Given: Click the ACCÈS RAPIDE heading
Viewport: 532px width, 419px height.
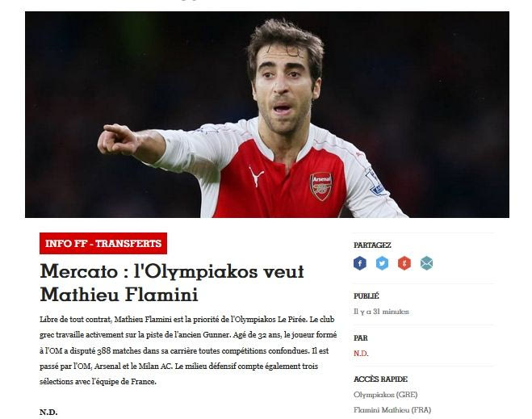Looking at the screenshot, I should click(x=380, y=379).
